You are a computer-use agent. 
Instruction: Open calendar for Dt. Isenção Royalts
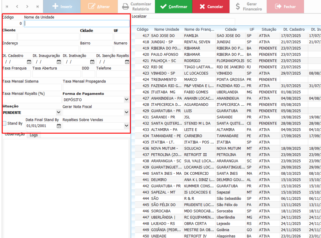coord(127,62)
